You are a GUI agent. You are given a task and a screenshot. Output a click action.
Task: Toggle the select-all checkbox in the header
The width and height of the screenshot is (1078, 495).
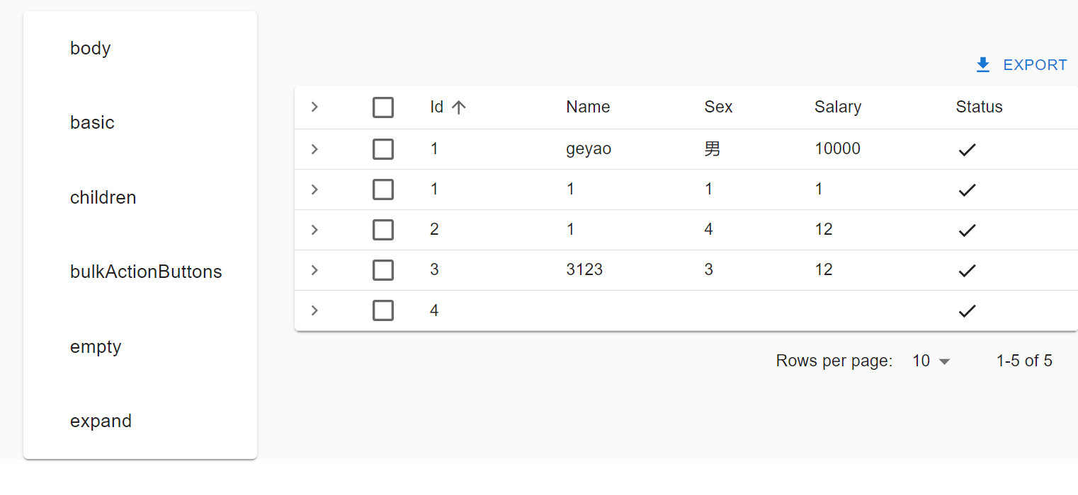click(x=383, y=107)
